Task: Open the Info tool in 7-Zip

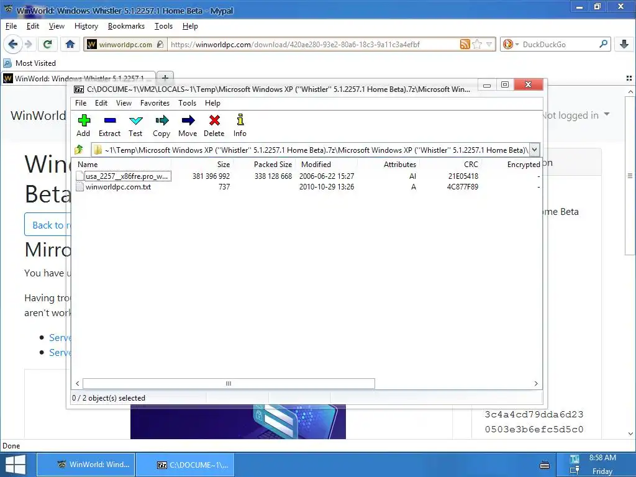Action: tap(240, 125)
